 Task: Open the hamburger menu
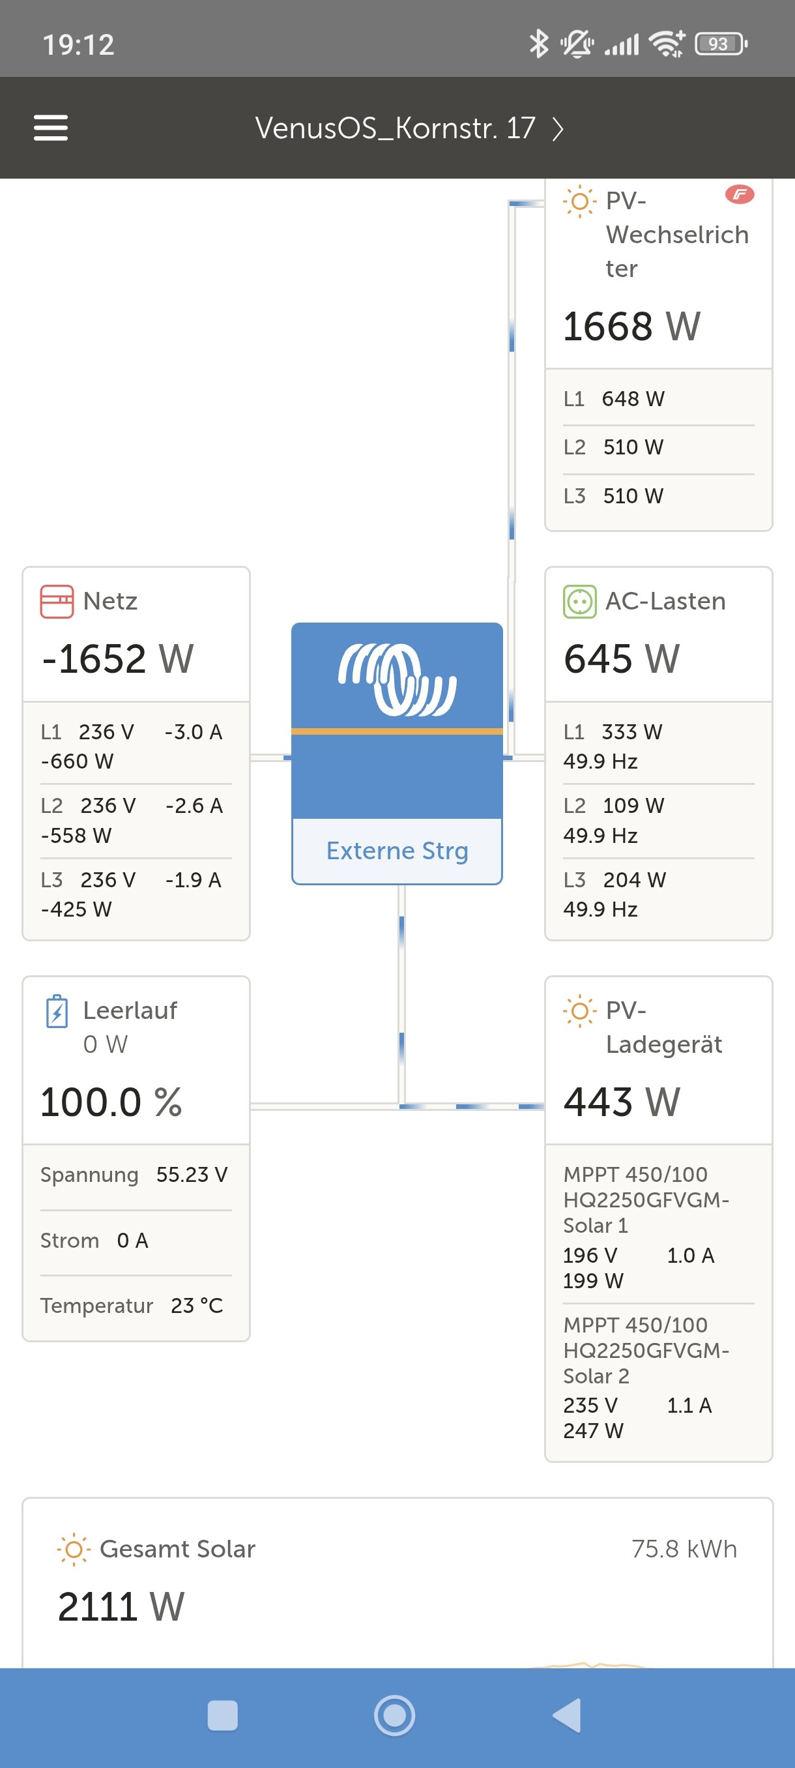(x=51, y=128)
